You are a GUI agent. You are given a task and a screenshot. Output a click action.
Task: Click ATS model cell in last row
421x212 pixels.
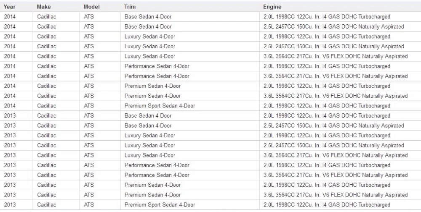pyautogui.click(x=100, y=205)
